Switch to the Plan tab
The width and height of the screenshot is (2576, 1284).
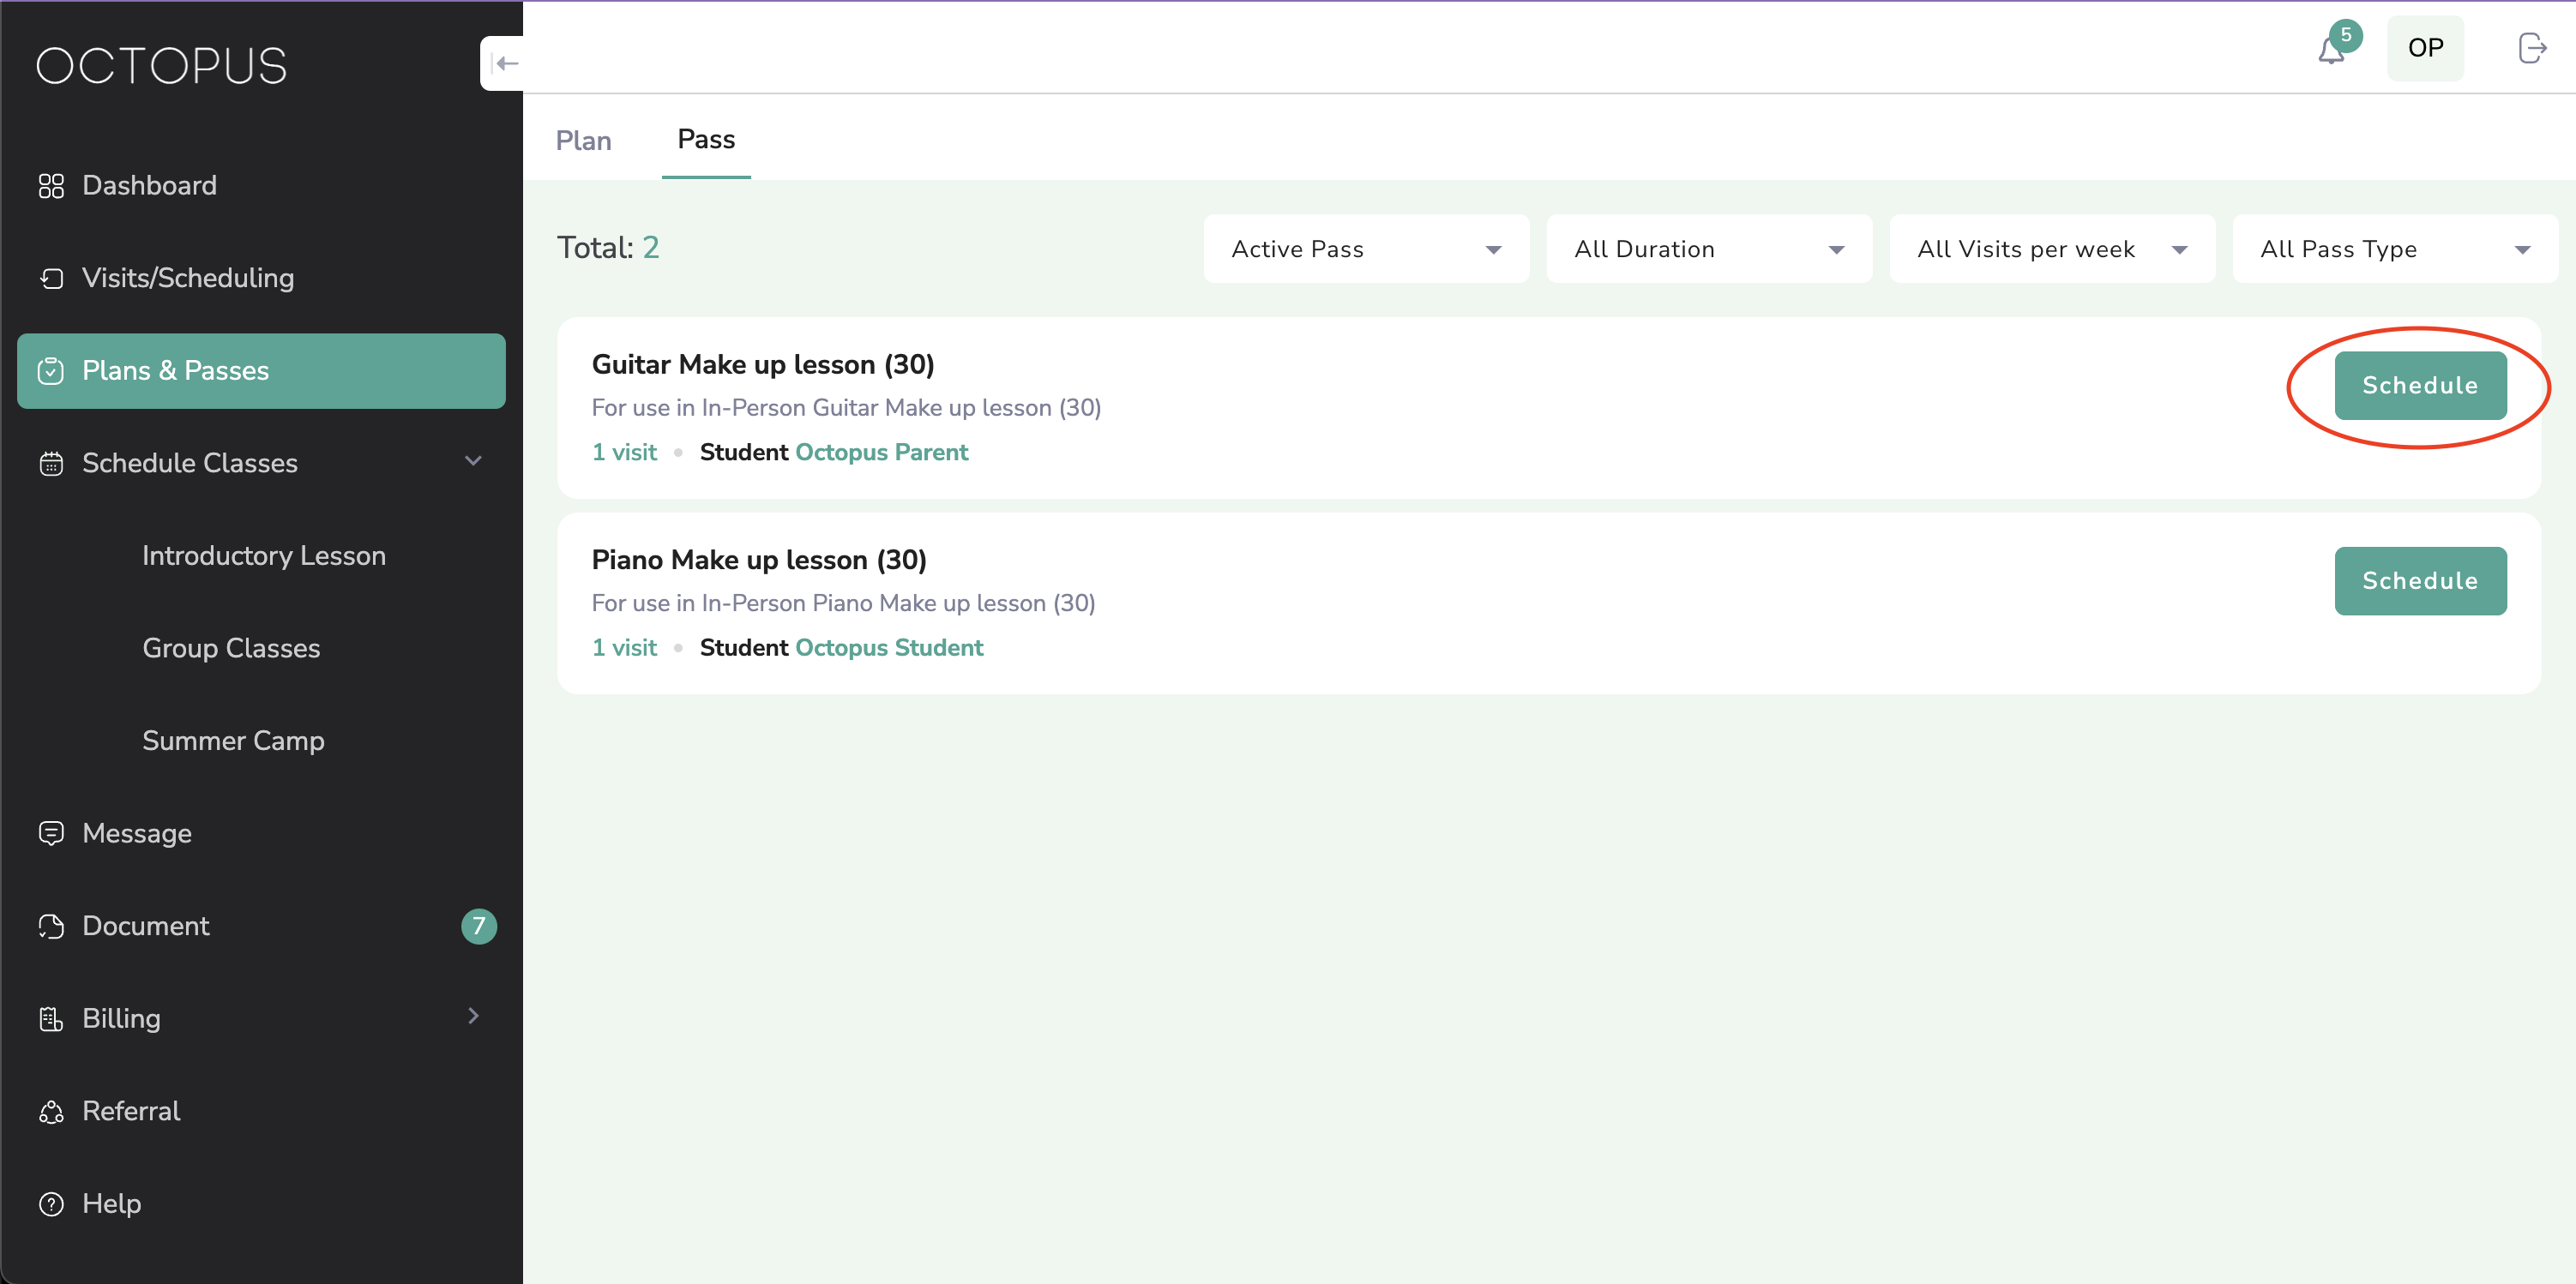pos(584,141)
